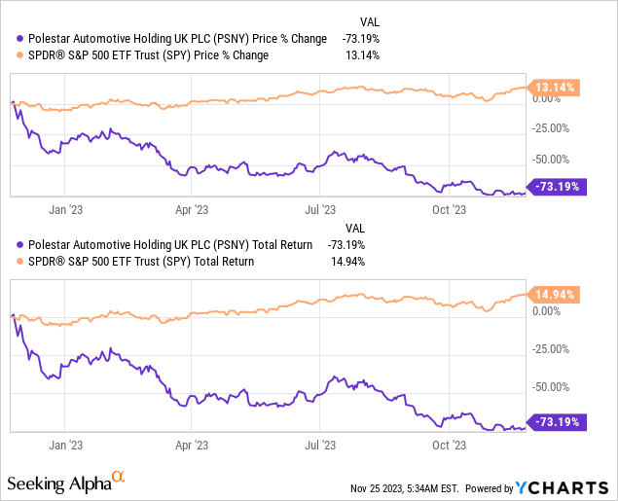Click the orange 14.94% end label on bottom chart
Image resolution: width=618 pixels, height=501 pixels.
pos(554,294)
